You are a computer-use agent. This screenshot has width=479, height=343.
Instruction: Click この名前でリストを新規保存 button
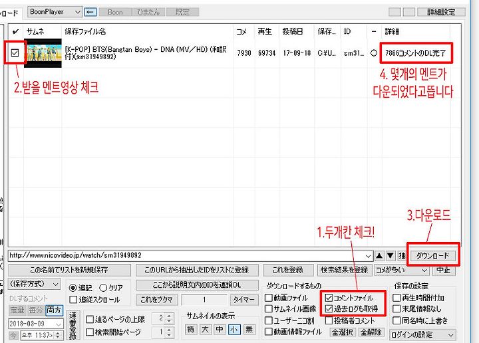69,270
